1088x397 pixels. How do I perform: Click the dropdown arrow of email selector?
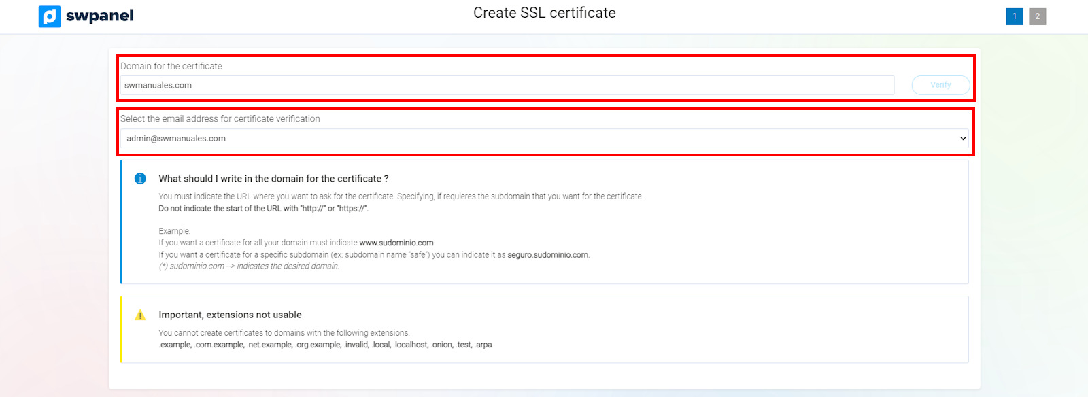click(x=962, y=139)
